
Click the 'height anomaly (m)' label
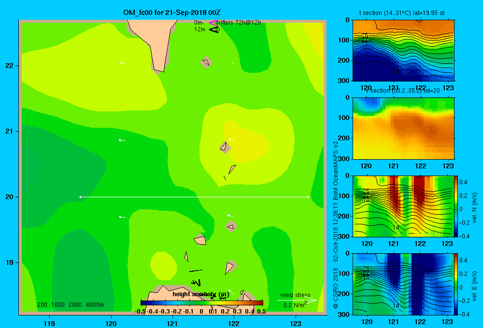click(x=200, y=294)
